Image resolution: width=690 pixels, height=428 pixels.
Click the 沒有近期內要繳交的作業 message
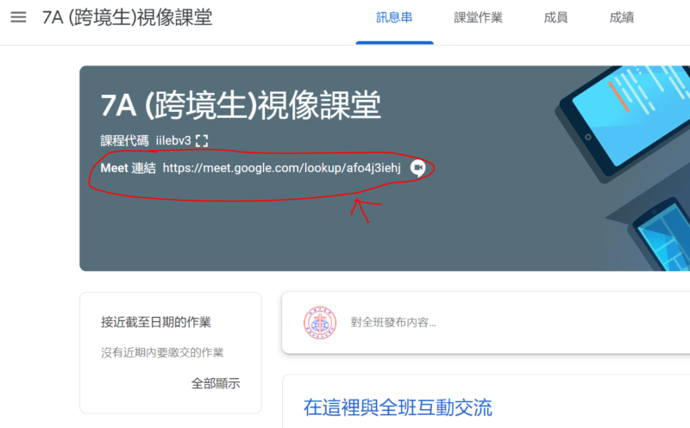(162, 352)
